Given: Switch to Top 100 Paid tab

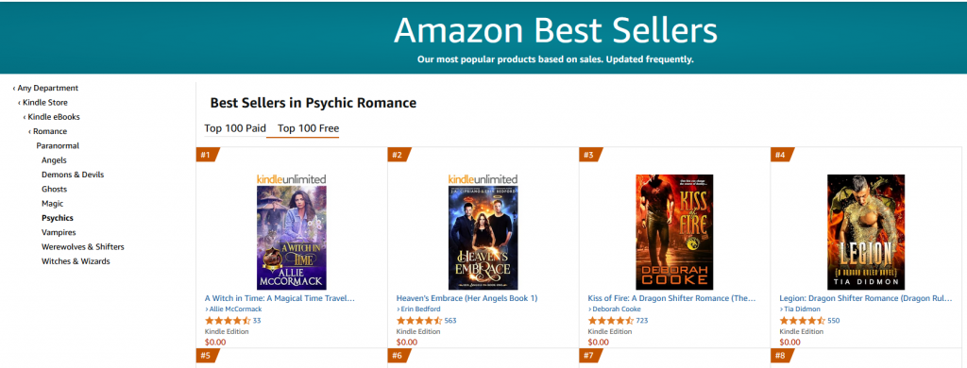Looking at the screenshot, I should pyautogui.click(x=235, y=128).
